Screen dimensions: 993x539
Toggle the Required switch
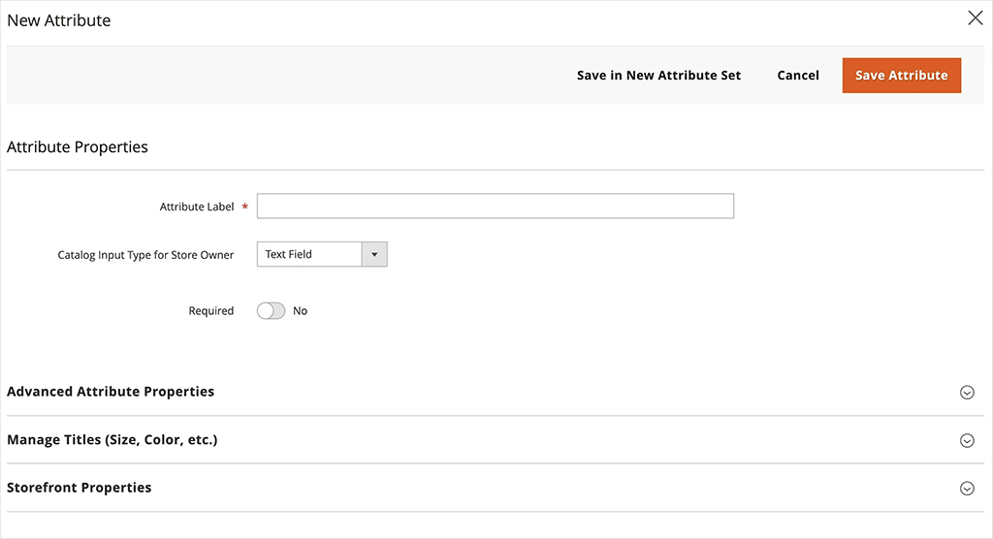(272, 311)
